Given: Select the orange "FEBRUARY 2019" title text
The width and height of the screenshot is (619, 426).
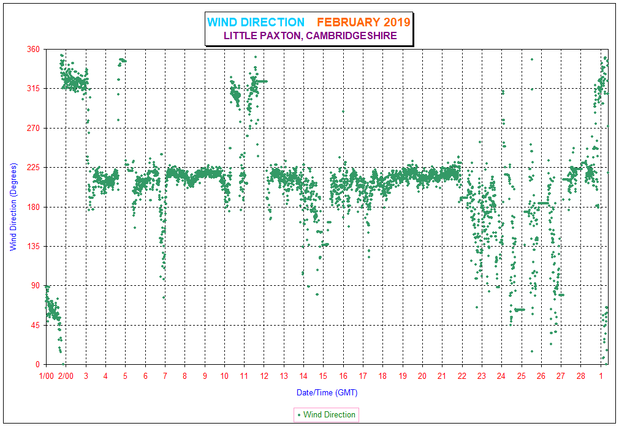Looking at the screenshot, I should (x=363, y=22).
